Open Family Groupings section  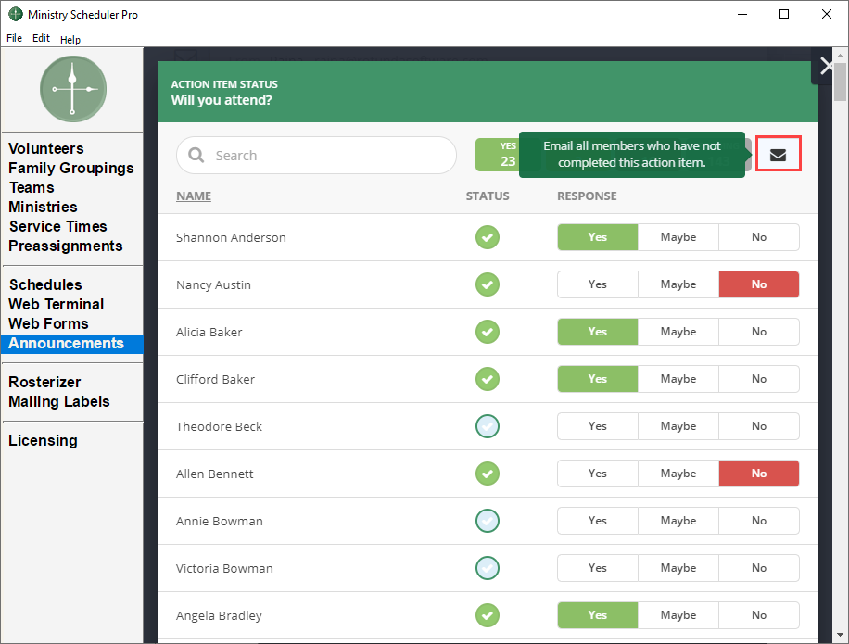tap(71, 168)
